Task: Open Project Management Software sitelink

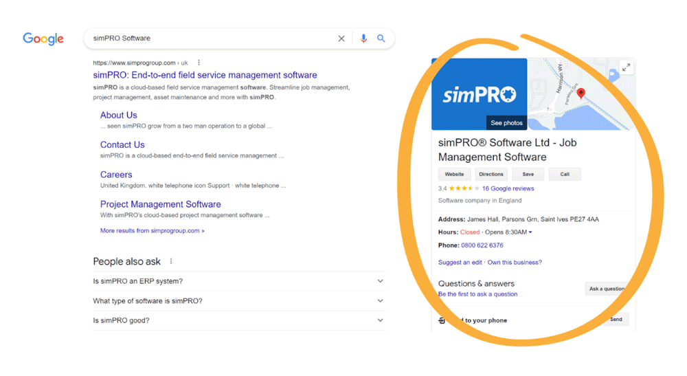Action: [x=160, y=204]
